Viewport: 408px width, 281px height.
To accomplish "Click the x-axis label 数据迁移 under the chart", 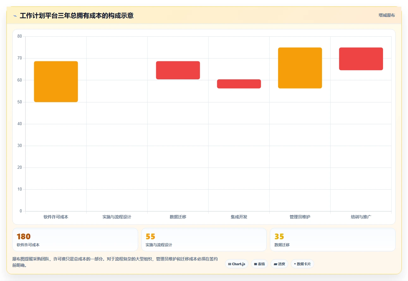I will [x=178, y=217].
